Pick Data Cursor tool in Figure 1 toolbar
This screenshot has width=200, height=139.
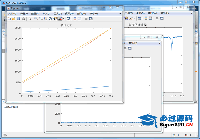[x=55, y=19]
